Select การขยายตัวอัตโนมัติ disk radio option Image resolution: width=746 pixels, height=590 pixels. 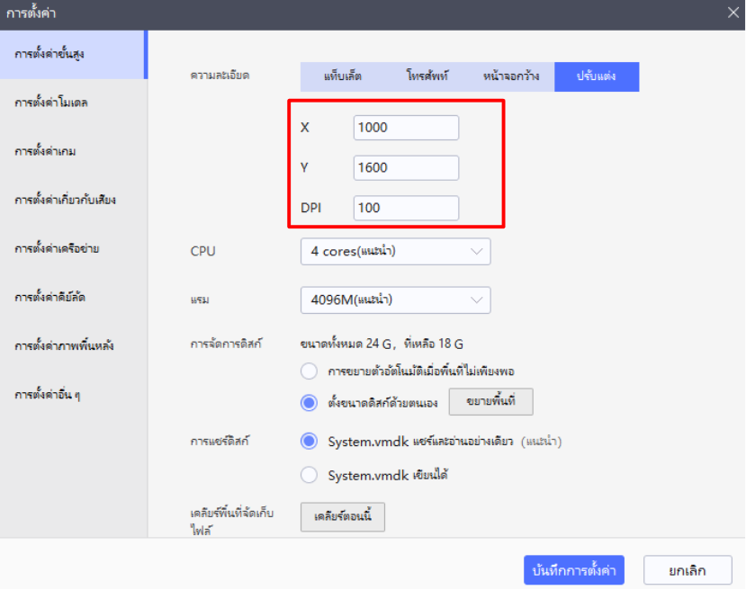pos(310,371)
